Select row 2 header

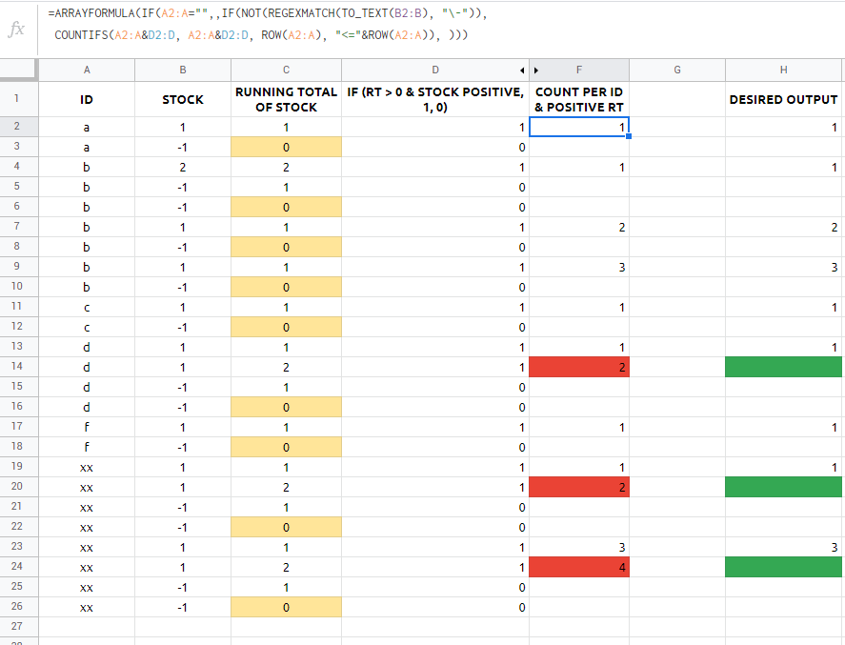[x=17, y=127]
